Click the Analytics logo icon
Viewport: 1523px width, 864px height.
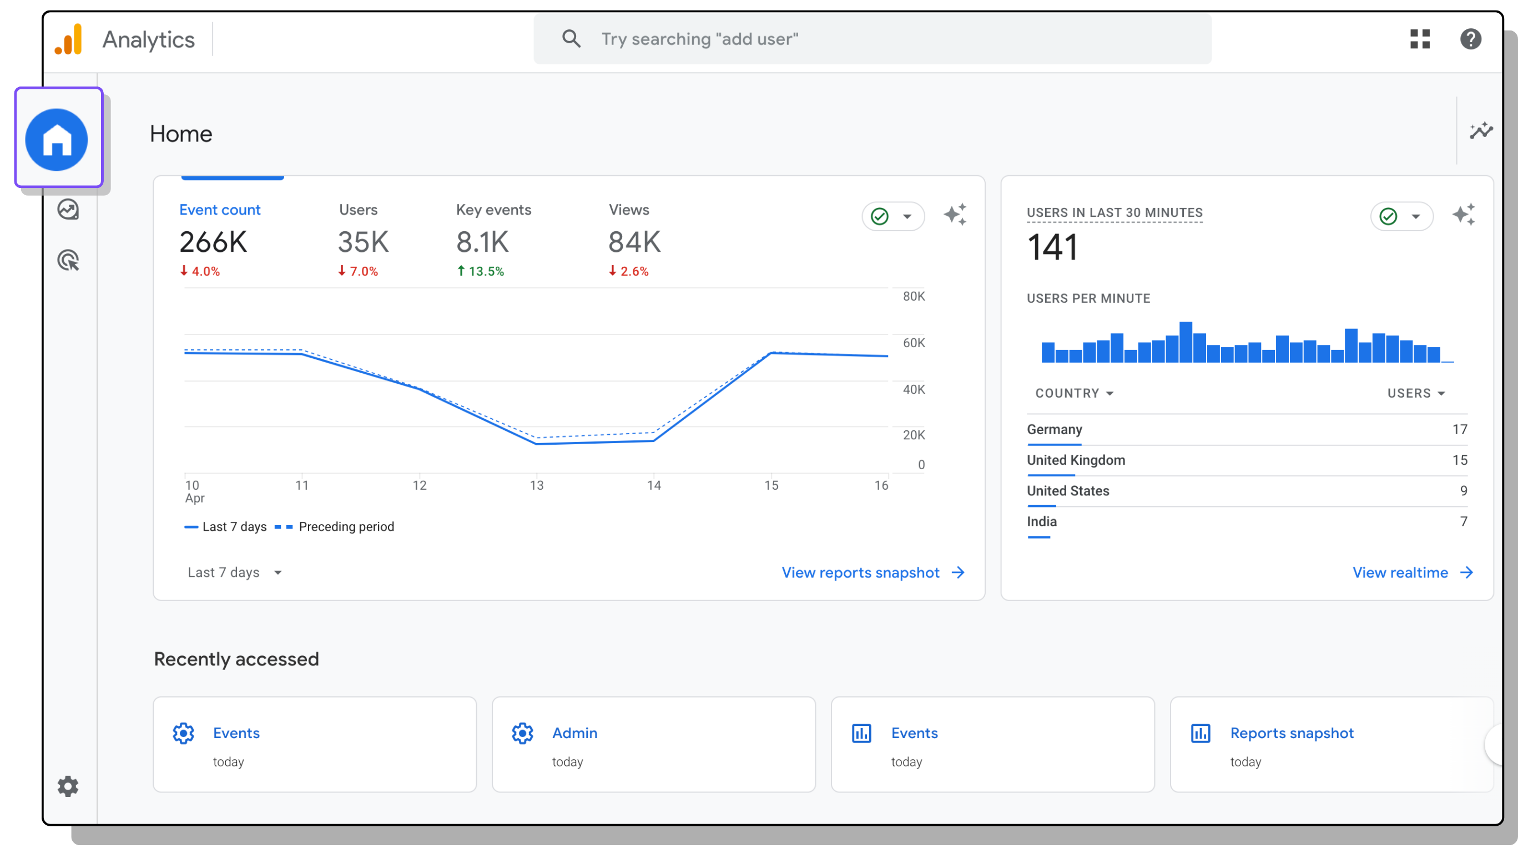[69, 39]
